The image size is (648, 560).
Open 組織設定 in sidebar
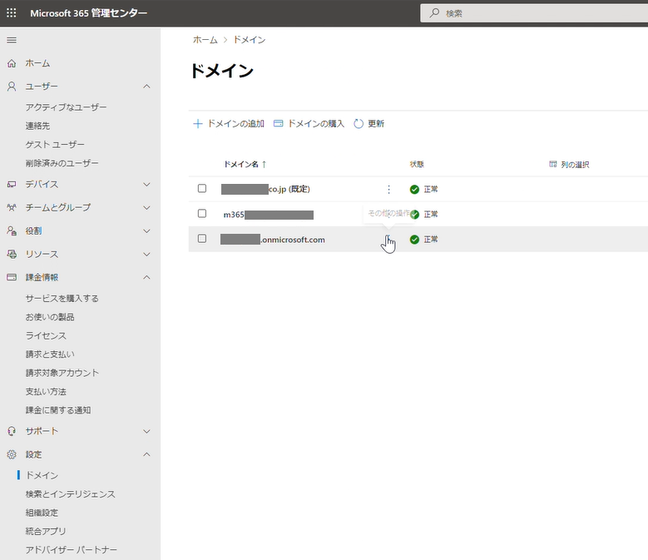[x=42, y=513]
